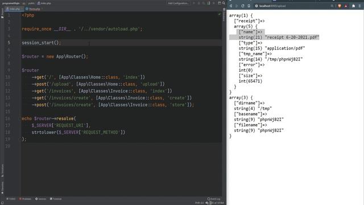This screenshot has width=364, height=205.
Task: Click the fold marker beside echo $router line
Action: 20,118
